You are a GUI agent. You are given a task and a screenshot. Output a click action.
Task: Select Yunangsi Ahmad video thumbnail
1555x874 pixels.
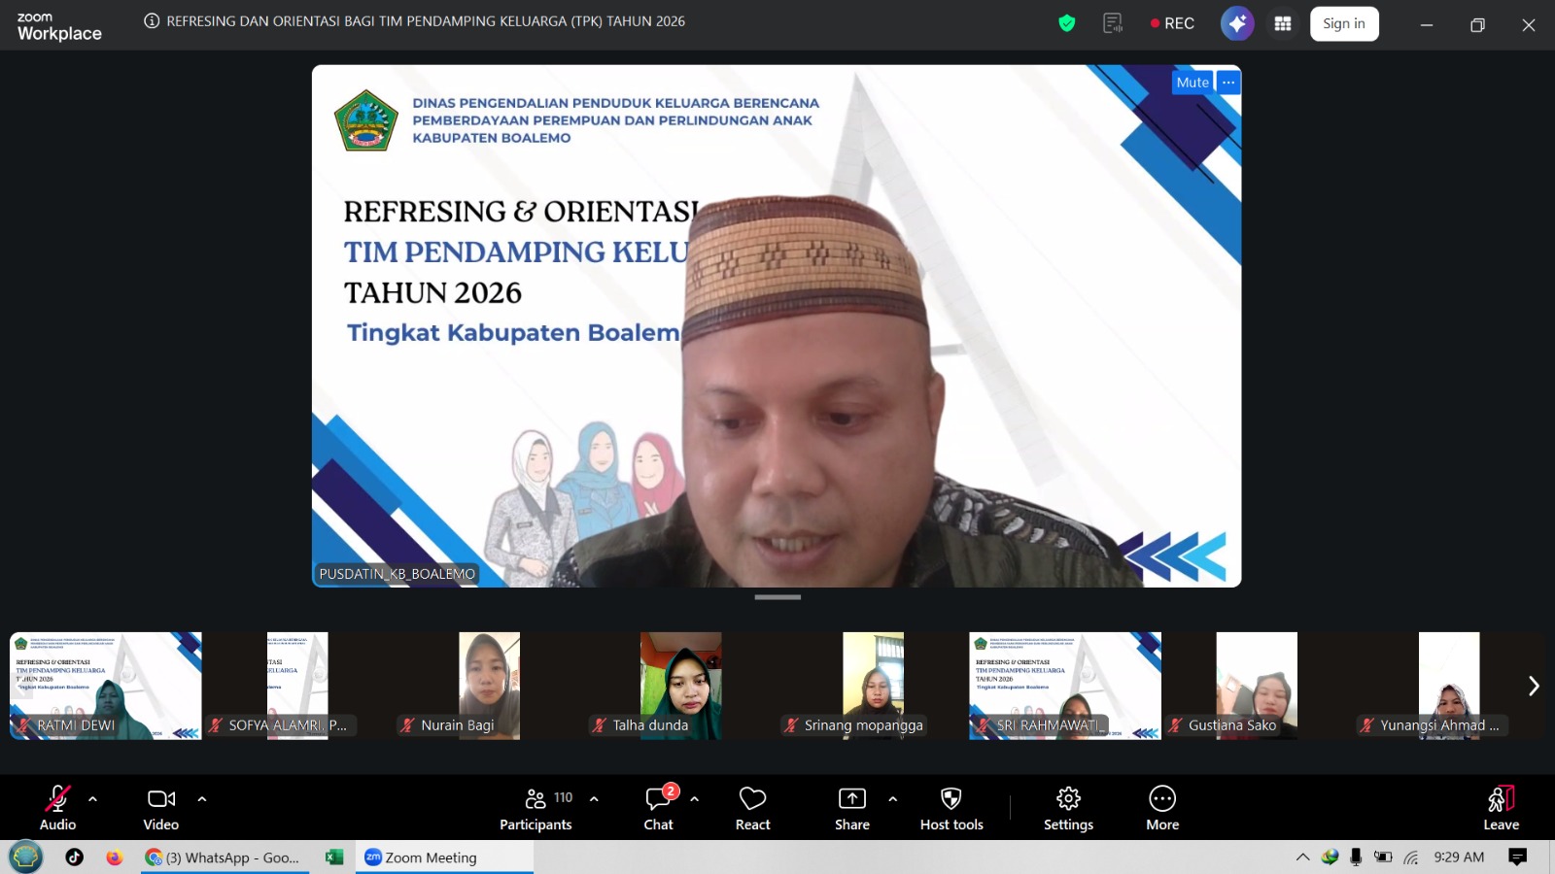point(1449,686)
